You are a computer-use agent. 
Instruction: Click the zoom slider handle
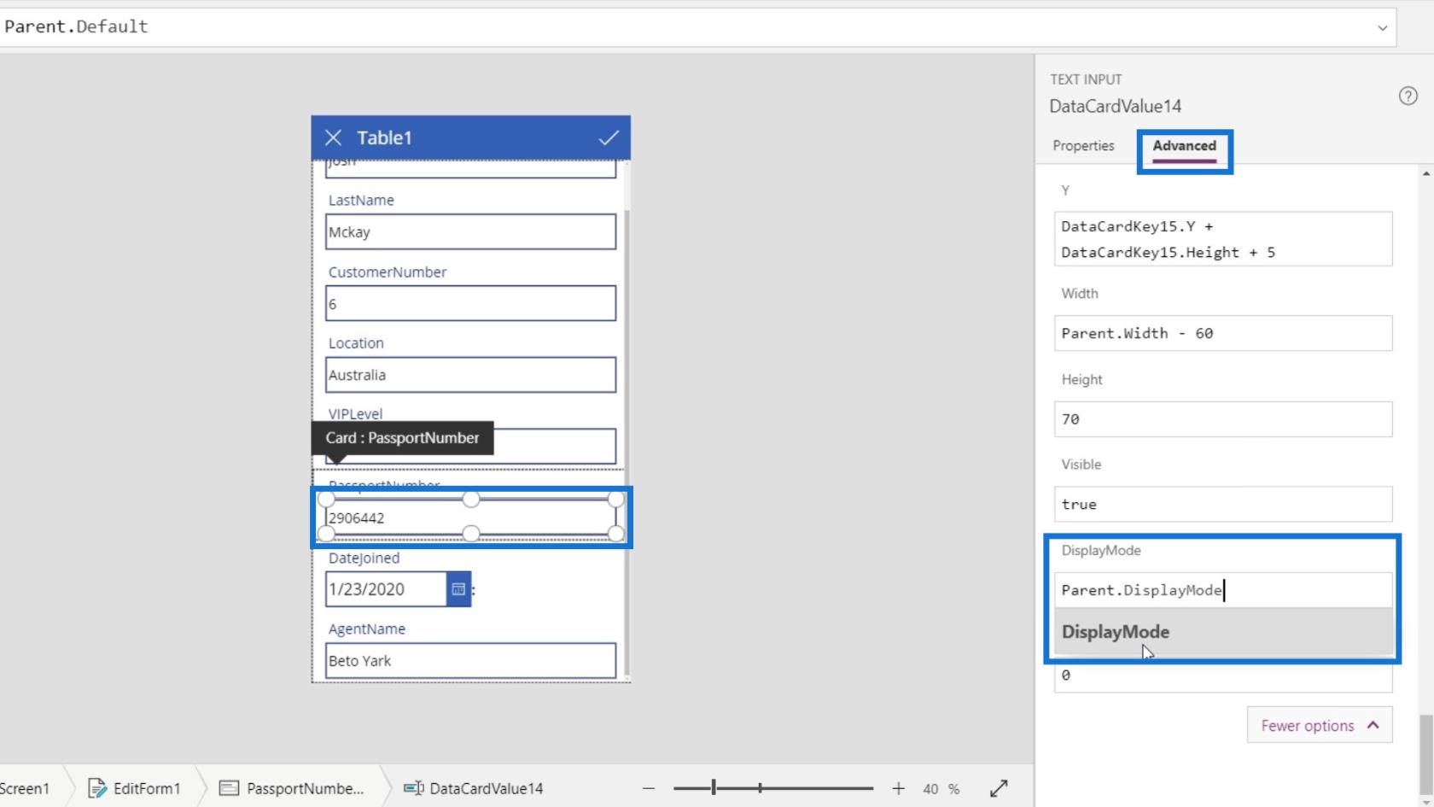714,788
